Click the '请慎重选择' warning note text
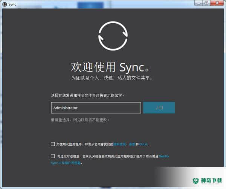The image size is (226, 189). pos(80,120)
